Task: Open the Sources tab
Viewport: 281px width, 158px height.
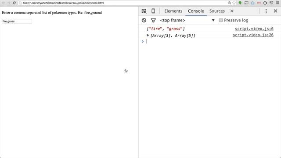Action: [x=217, y=11]
